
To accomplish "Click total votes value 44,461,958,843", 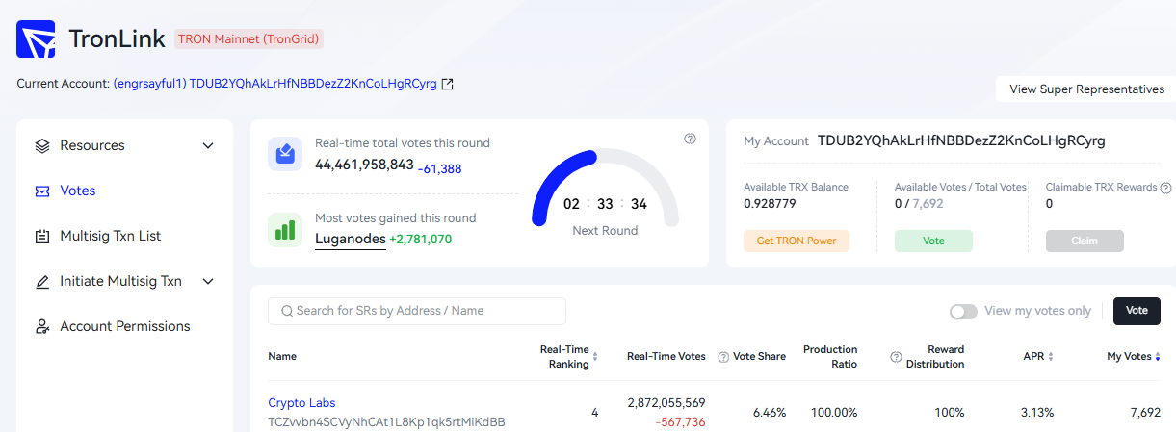I will pos(364,165).
